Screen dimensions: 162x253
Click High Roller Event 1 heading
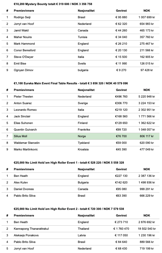pos(69,163)
